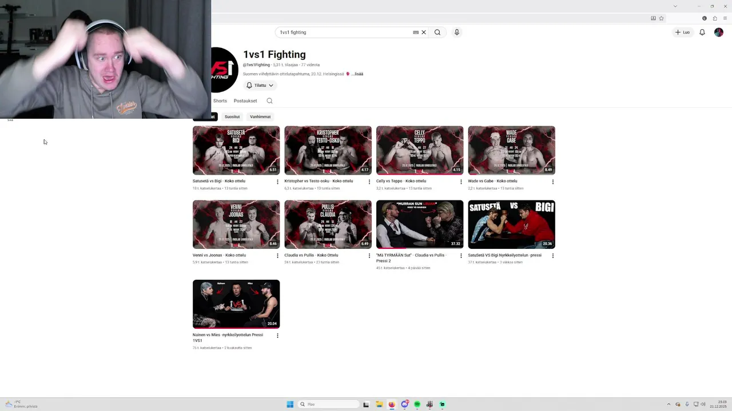Click the Luo create button
732x411 pixels.
[683, 33]
